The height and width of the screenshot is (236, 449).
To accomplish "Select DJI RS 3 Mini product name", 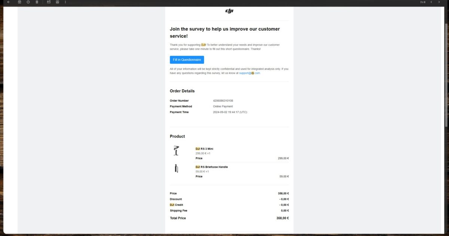I will [204, 149].
